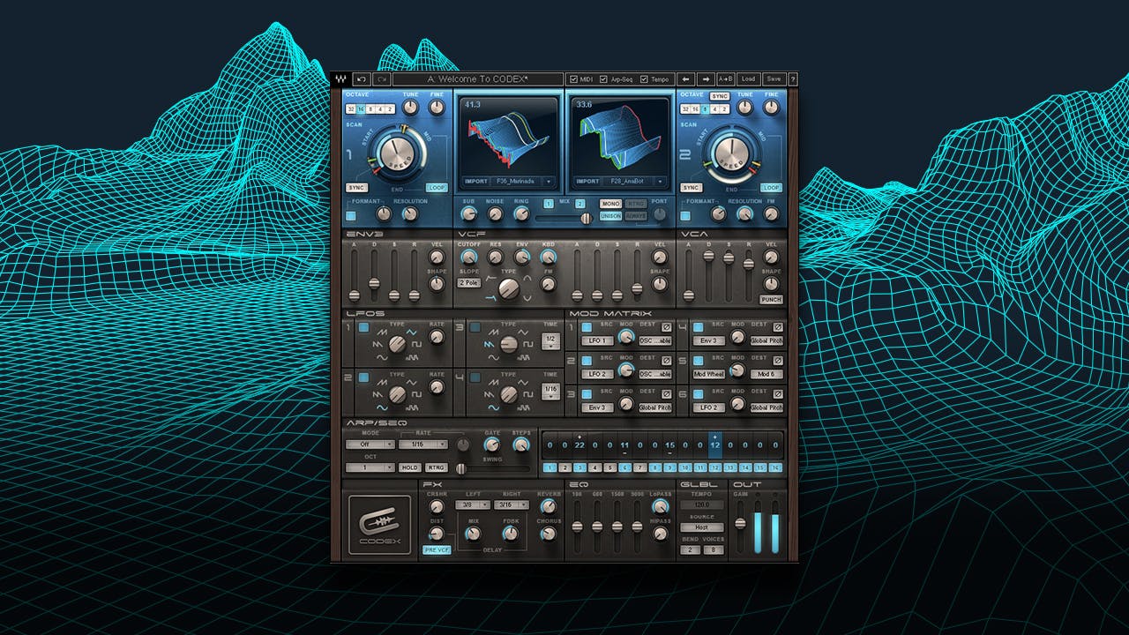
Task: Select octave 8 on oscillator 1
Action: tap(370, 108)
